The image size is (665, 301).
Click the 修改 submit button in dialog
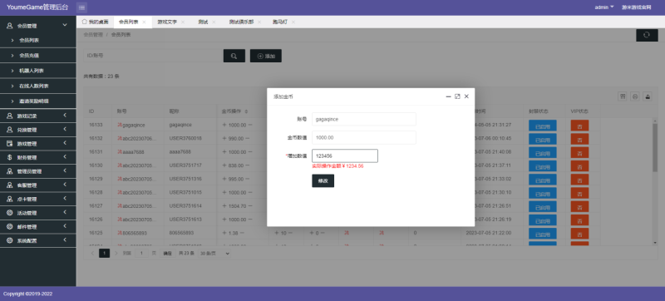coord(323,180)
